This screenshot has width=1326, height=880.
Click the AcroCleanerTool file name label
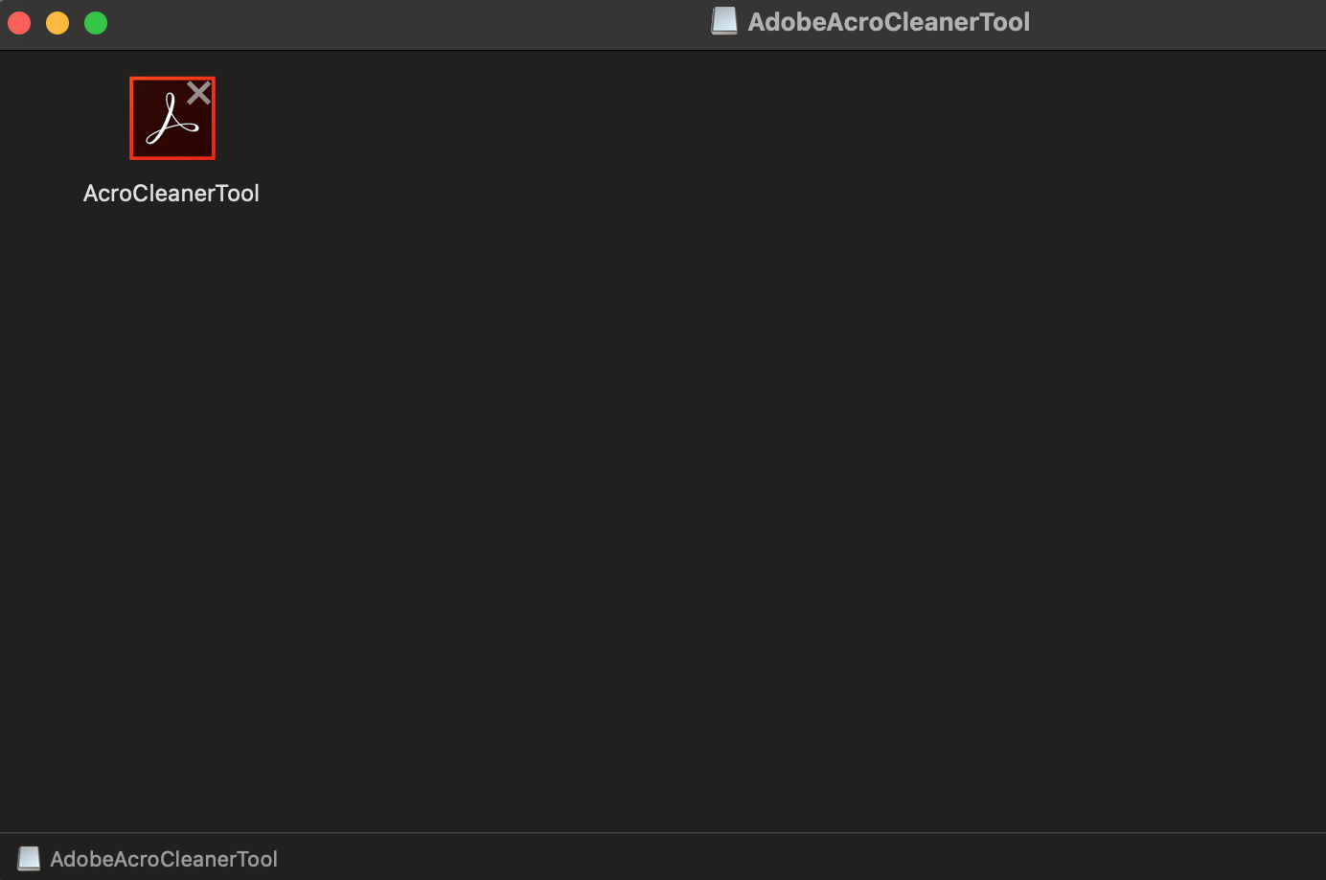[171, 193]
